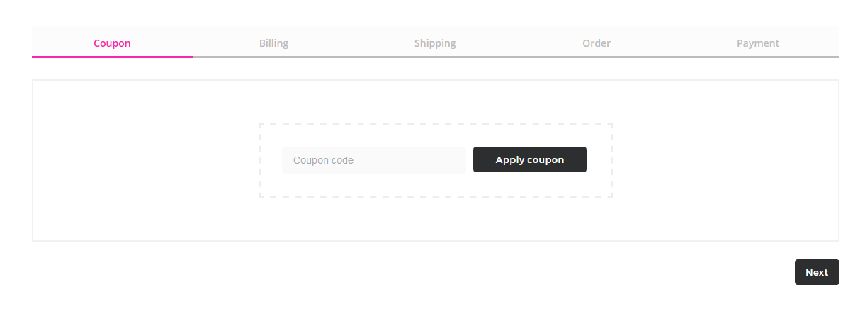Click the gray 'Billing' step label

(273, 43)
